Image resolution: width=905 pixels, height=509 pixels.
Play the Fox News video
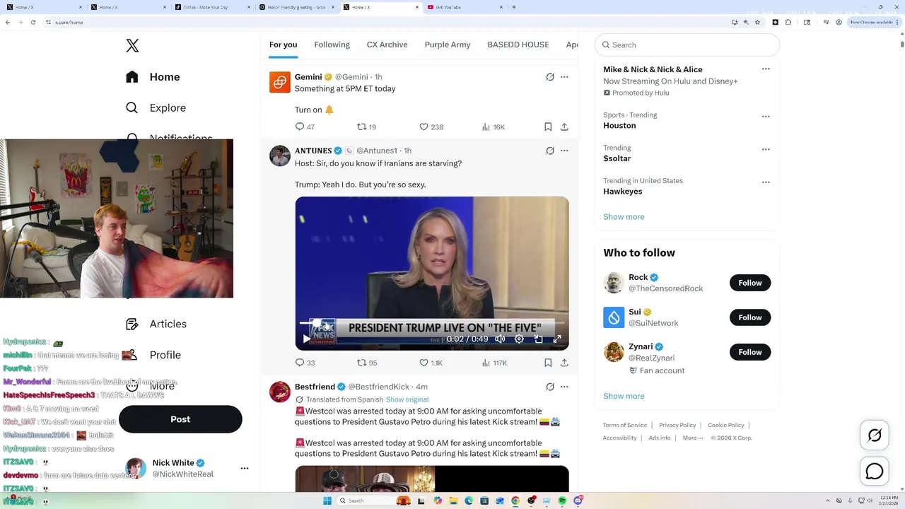[x=306, y=339]
